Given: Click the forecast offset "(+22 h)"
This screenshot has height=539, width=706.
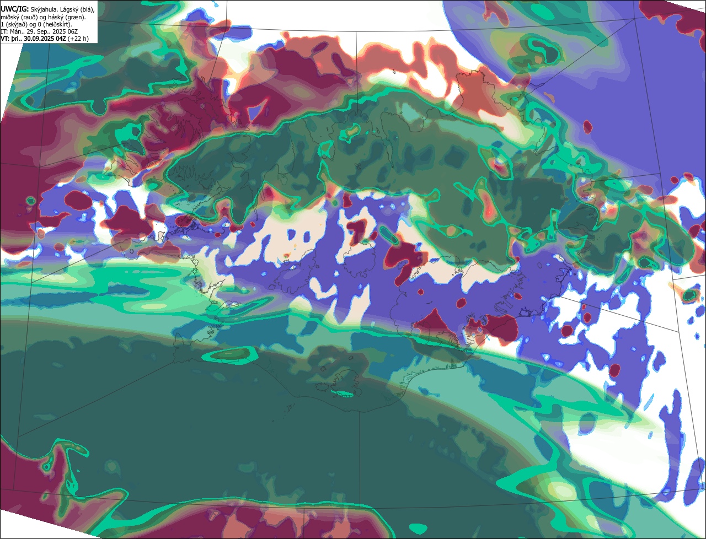Looking at the screenshot, I should pos(78,39).
